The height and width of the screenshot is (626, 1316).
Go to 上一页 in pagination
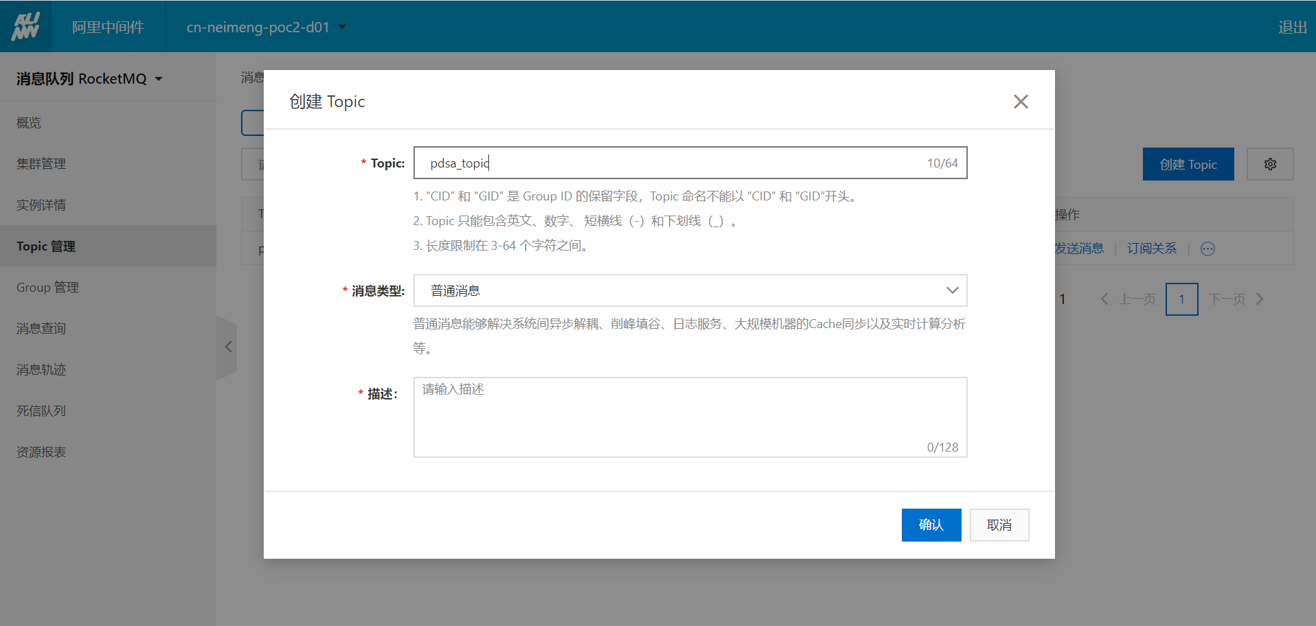(1128, 299)
